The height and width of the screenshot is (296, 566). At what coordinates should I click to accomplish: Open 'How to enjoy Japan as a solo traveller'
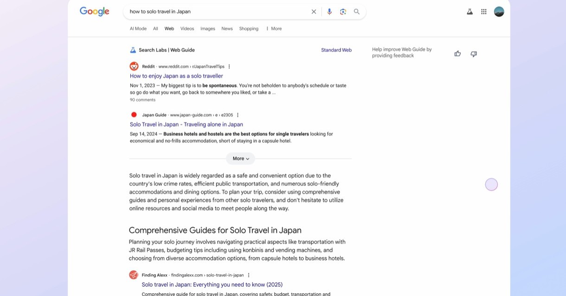coord(176,76)
